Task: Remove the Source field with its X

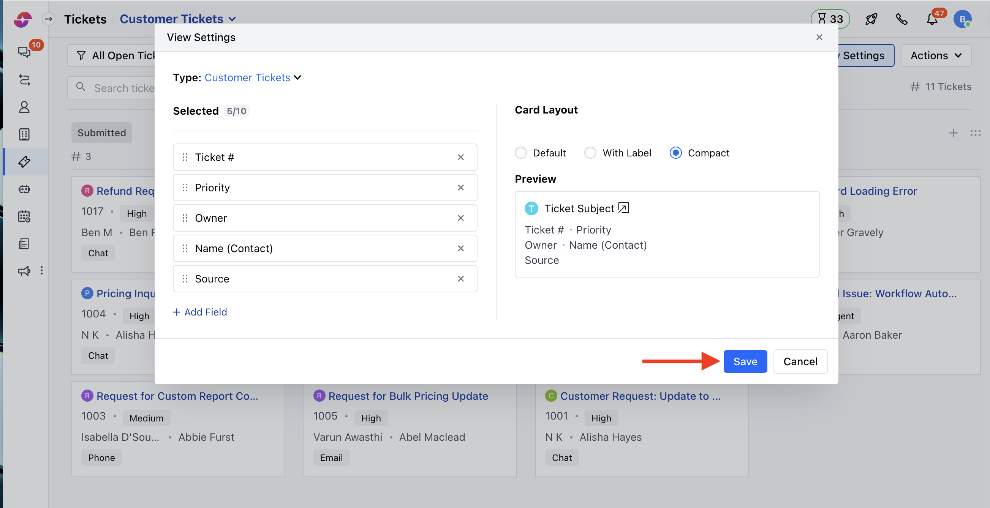Action: [460, 279]
